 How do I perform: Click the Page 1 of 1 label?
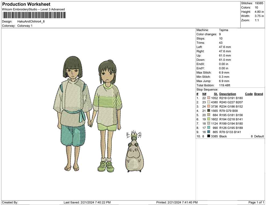(x=256, y=202)
